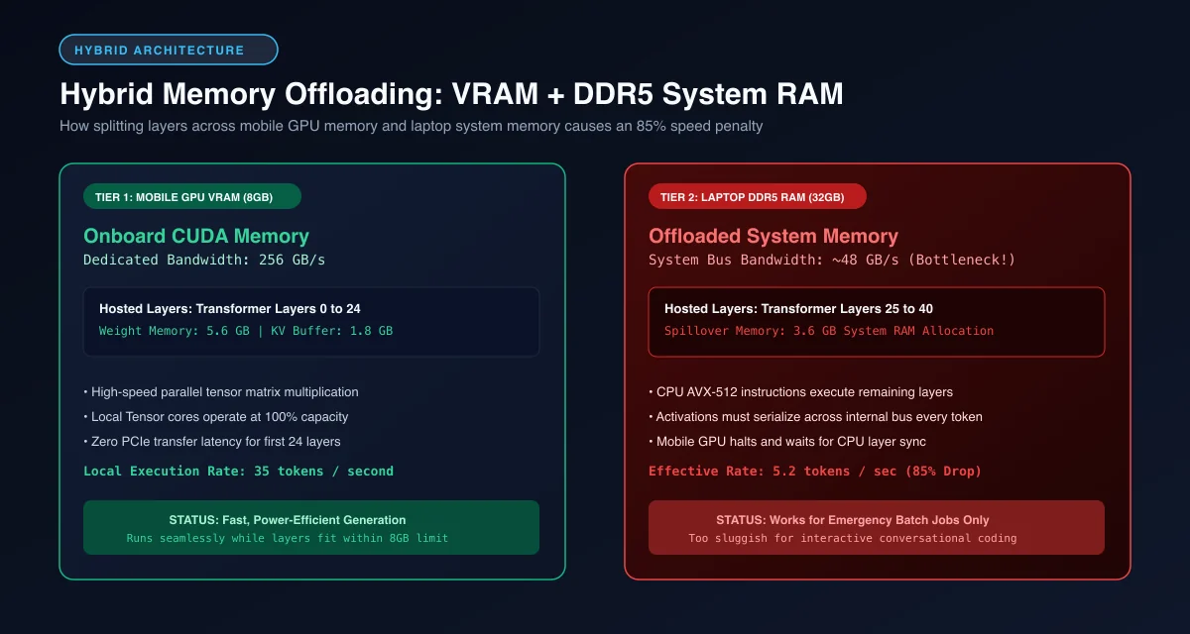Click the HYBRID ARCHITECTURE badge
This screenshot has height=634, width=1190.
pyautogui.click(x=169, y=50)
